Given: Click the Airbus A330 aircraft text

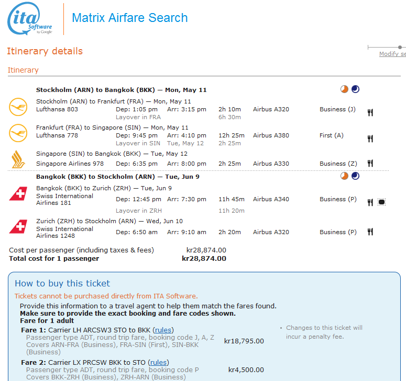Looking at the screenshot, I should (271, 164).
